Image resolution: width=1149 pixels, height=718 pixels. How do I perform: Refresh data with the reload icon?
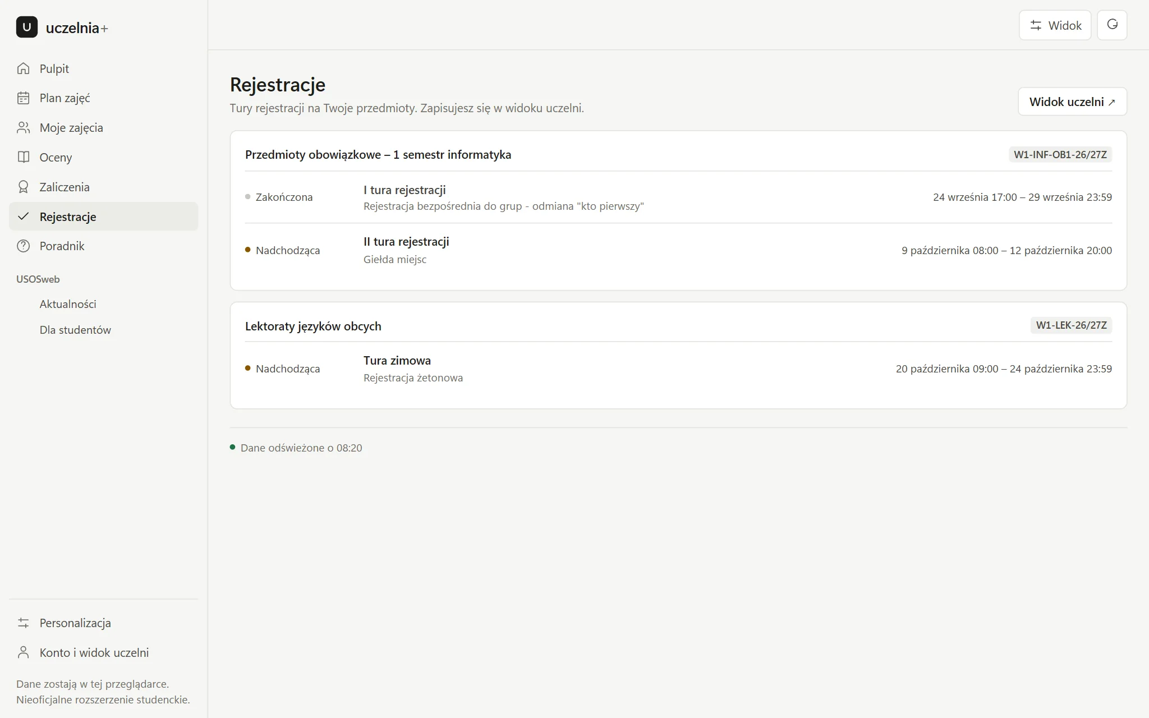pos(1112,25)
